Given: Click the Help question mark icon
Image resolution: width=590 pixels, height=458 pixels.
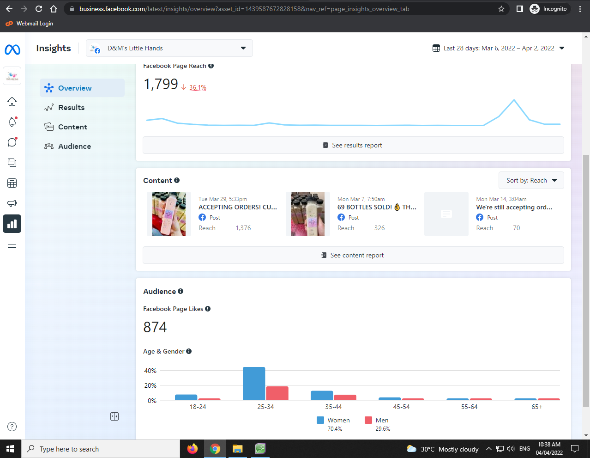Looking at the screenshot, I should tap(12, 427).
